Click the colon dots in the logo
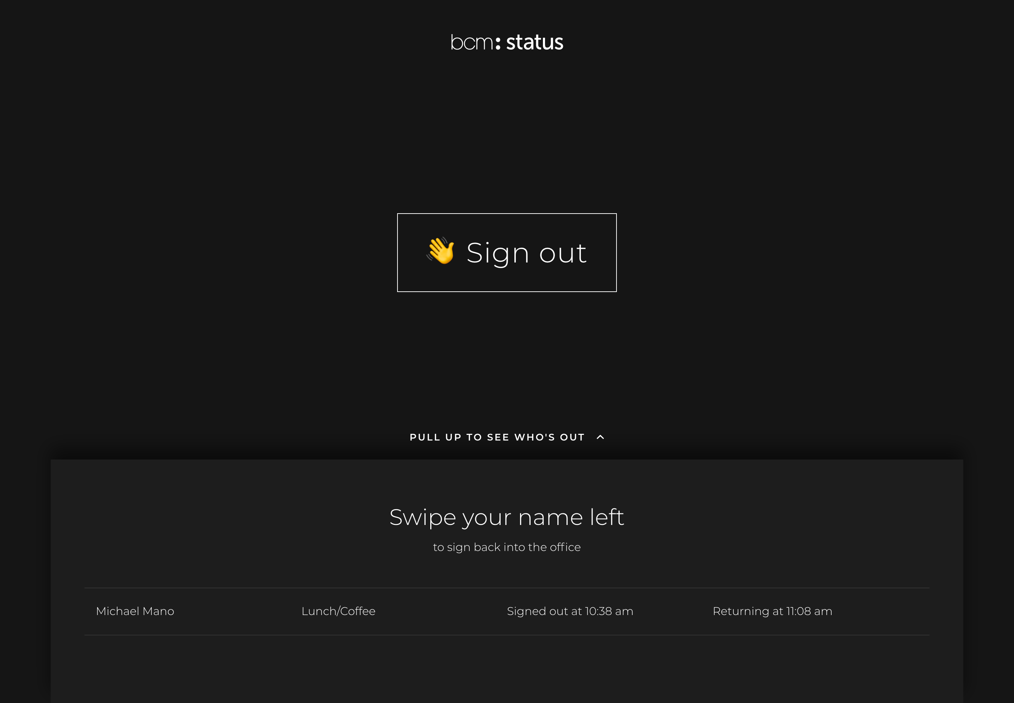Screen dimensions: 1014x703 click(x=498, y=43)
